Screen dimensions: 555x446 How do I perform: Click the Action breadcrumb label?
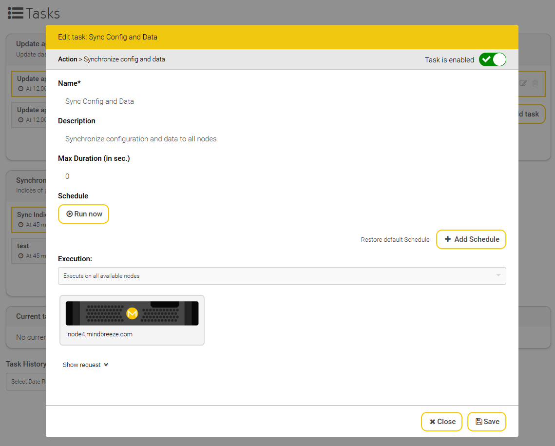(67, 59)
